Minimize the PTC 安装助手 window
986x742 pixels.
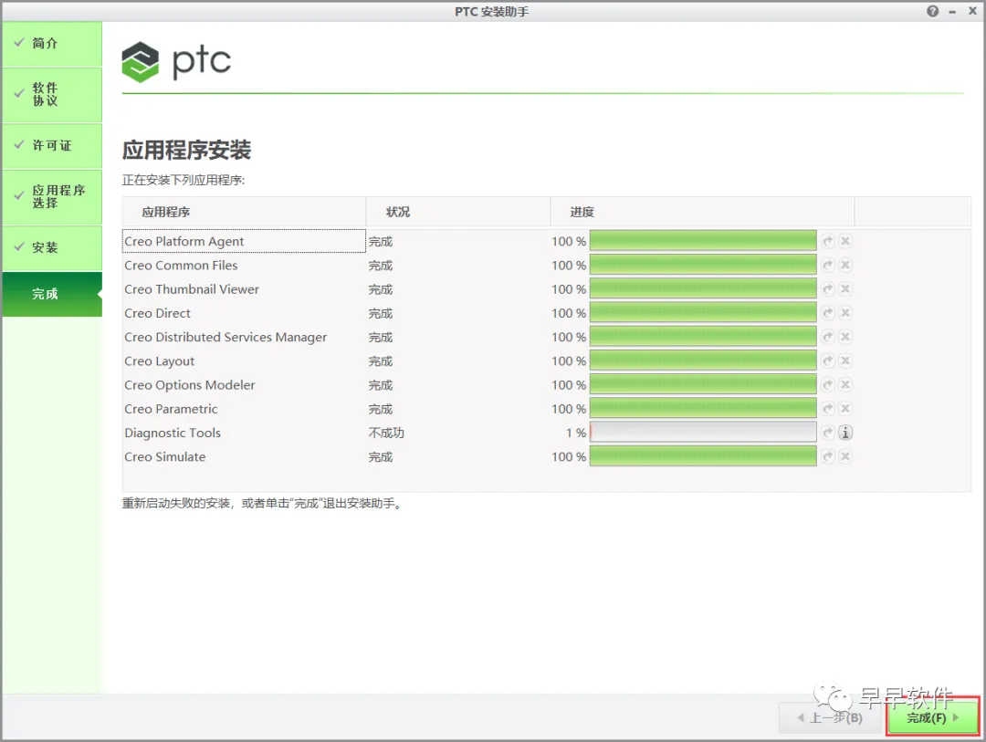pyautogui.click(x=952, y=12)
